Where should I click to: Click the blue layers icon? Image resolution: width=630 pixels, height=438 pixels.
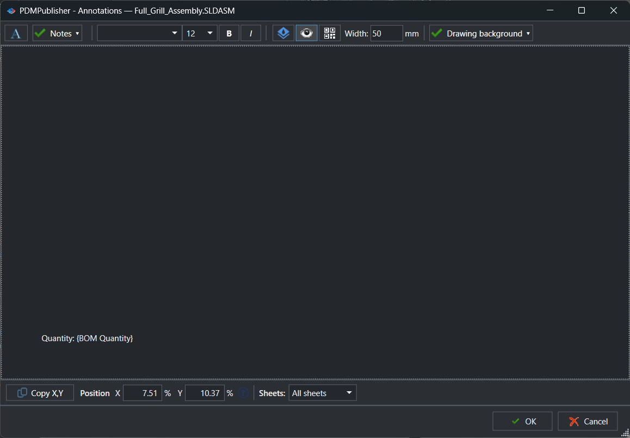tap(283, 33)
